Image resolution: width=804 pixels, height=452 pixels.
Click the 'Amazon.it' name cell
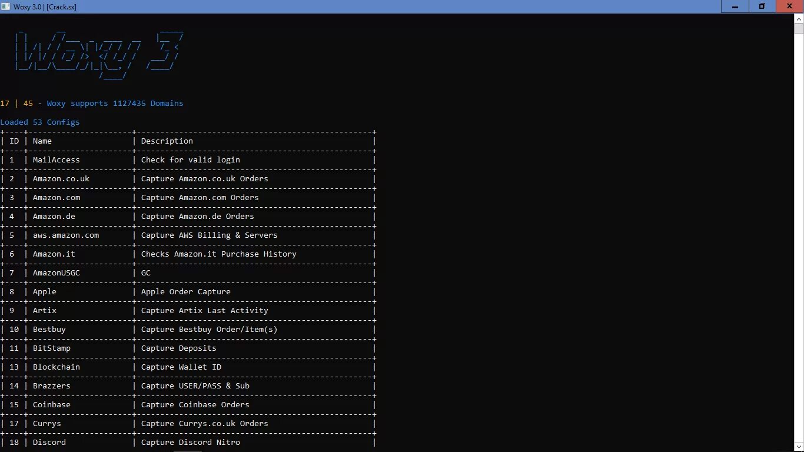click(54, 254)
